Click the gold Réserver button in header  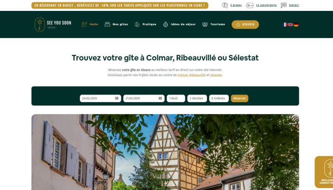tap(245, 25)
